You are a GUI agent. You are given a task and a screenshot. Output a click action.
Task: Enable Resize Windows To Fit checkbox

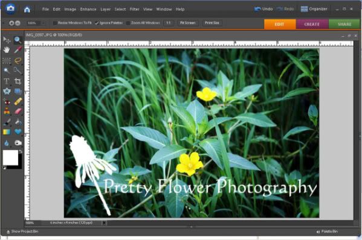[x=55, y=23]
